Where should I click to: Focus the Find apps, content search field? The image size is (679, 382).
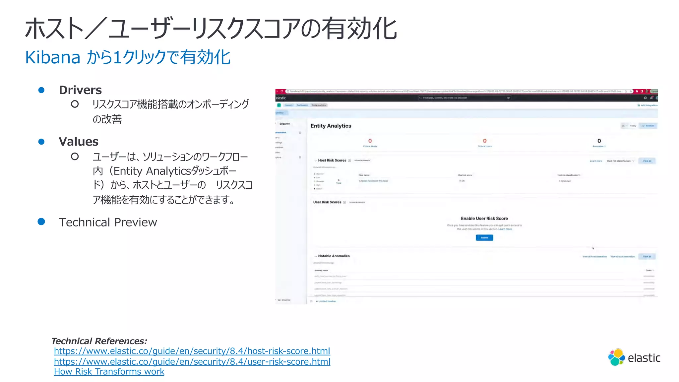[464, 98]
